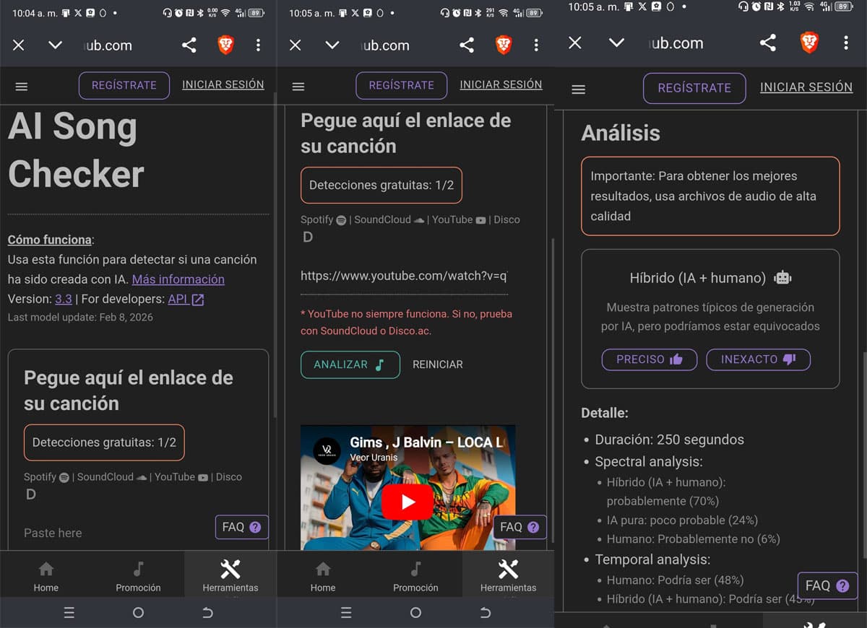Tap Android home circle in the middle screenshot
867x628 pixels.
click(x=415, y=613)
